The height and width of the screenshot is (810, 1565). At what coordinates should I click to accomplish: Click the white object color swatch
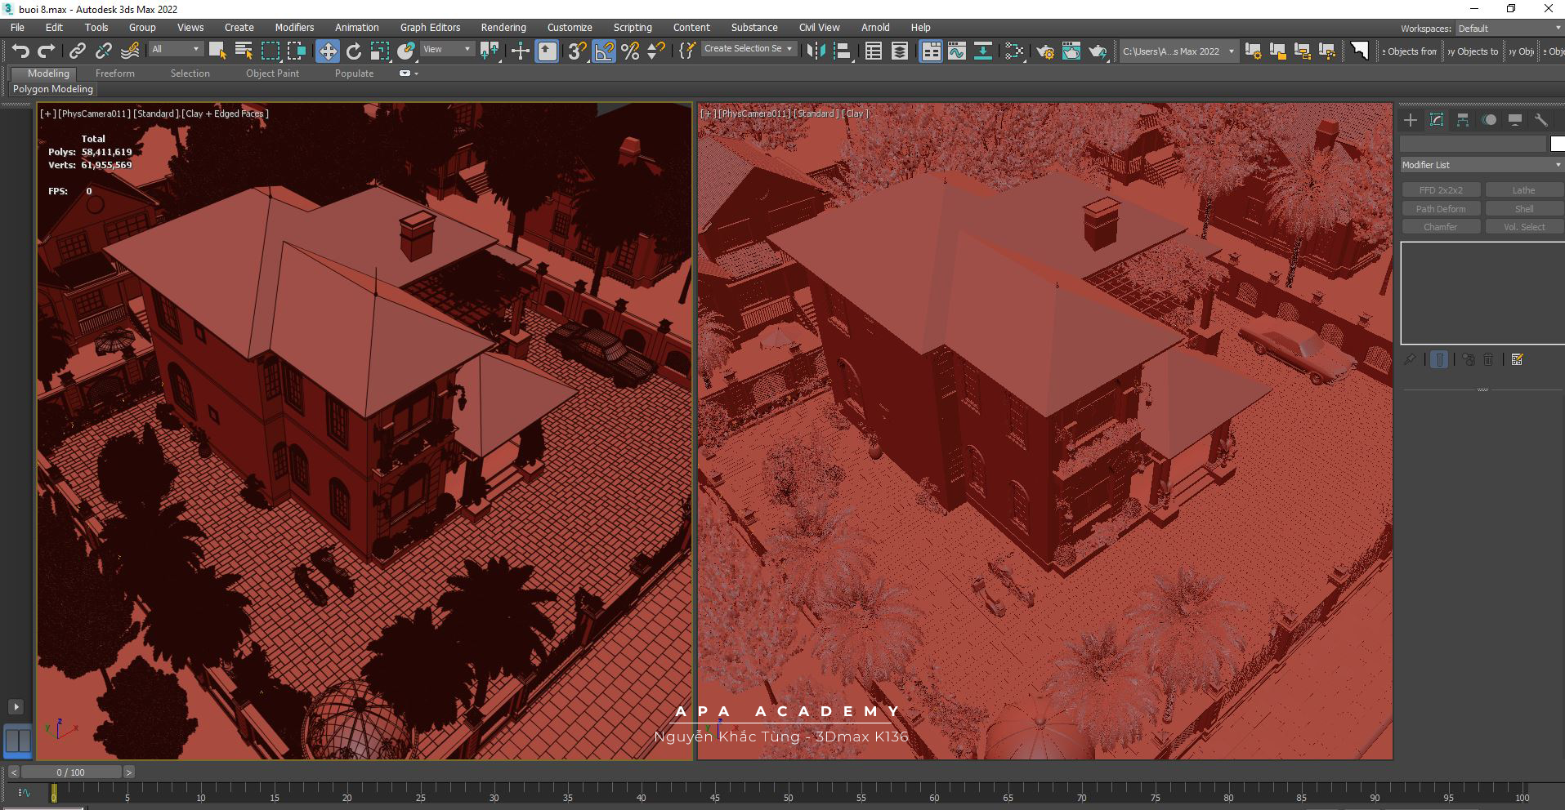[1558, 144]
